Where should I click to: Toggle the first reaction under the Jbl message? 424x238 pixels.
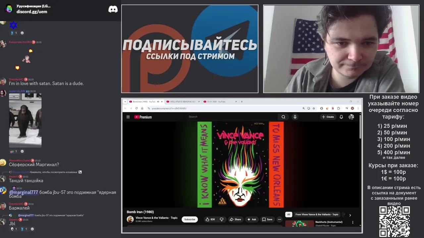click(x=13, y=229)
